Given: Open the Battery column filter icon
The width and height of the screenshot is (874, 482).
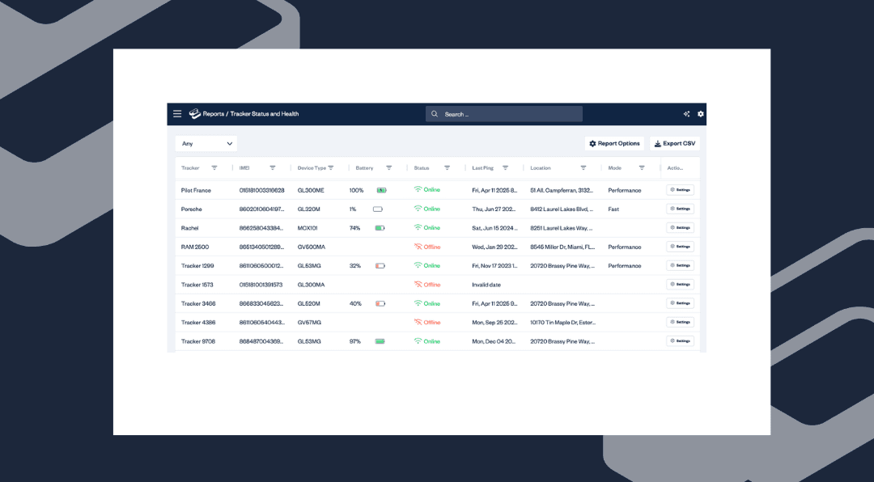Looking at the screenshot, I should [389, 168].
